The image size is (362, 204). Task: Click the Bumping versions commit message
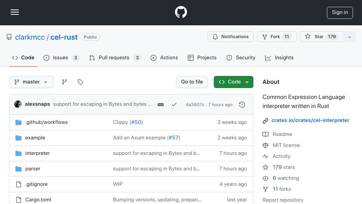click(x=157, y=199)
